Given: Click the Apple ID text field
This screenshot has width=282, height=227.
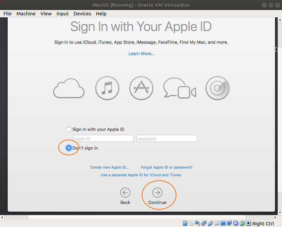Looking at the screenshot, I should (x=103, y=139).
